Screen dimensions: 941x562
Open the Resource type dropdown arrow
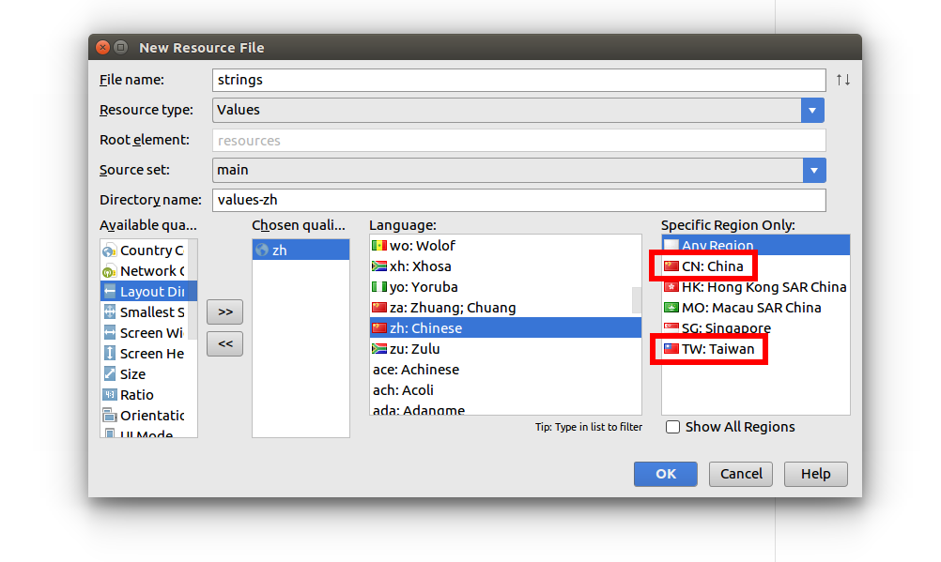(x=812, y=111)
